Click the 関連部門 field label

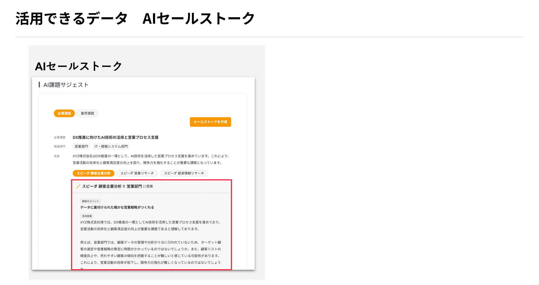pos(59,147)
